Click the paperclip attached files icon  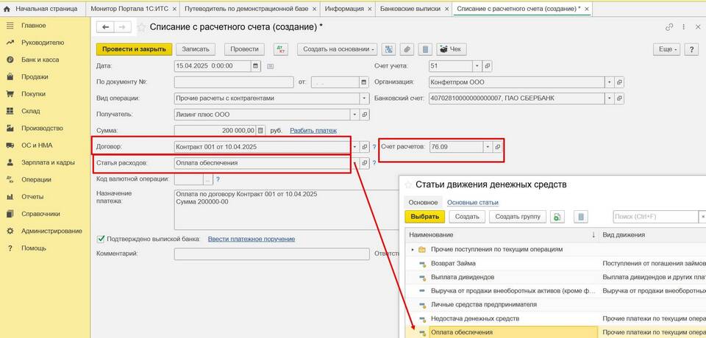coord(406,49)
